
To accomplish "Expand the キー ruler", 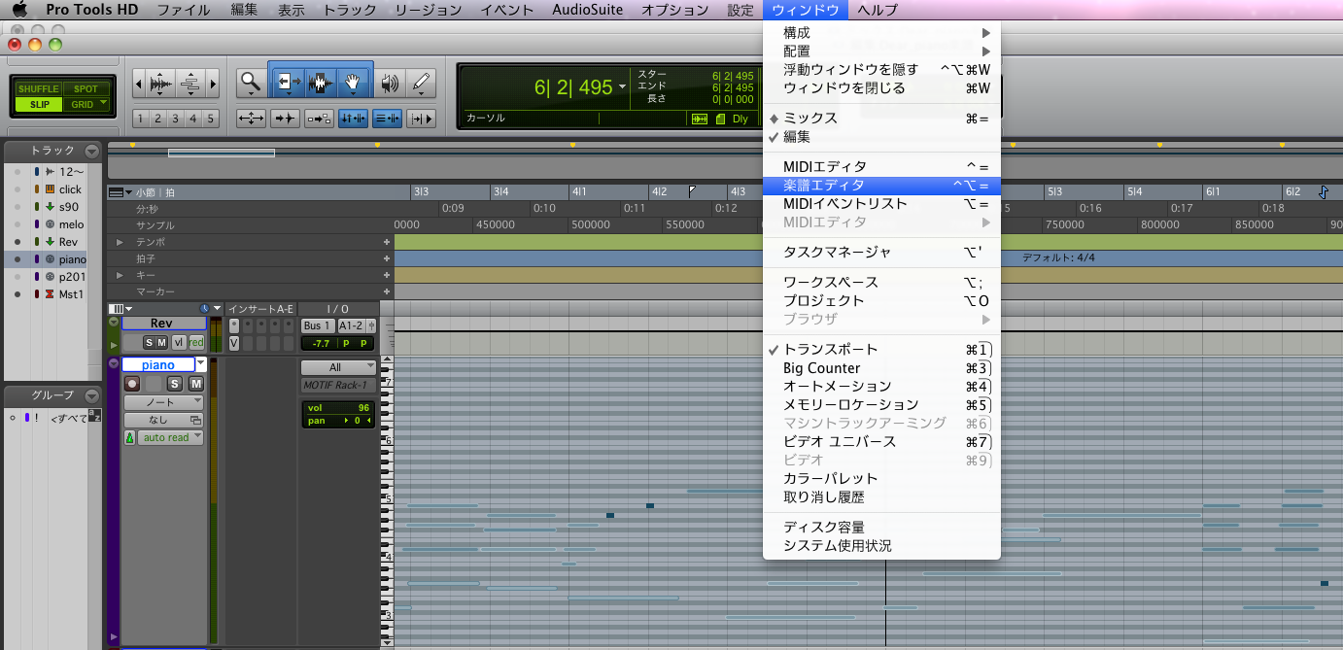I will (x=120, y=275).
